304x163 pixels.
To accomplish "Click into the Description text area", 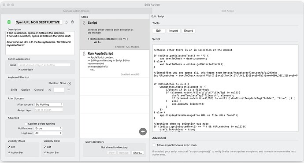I will tap(40, 43).
